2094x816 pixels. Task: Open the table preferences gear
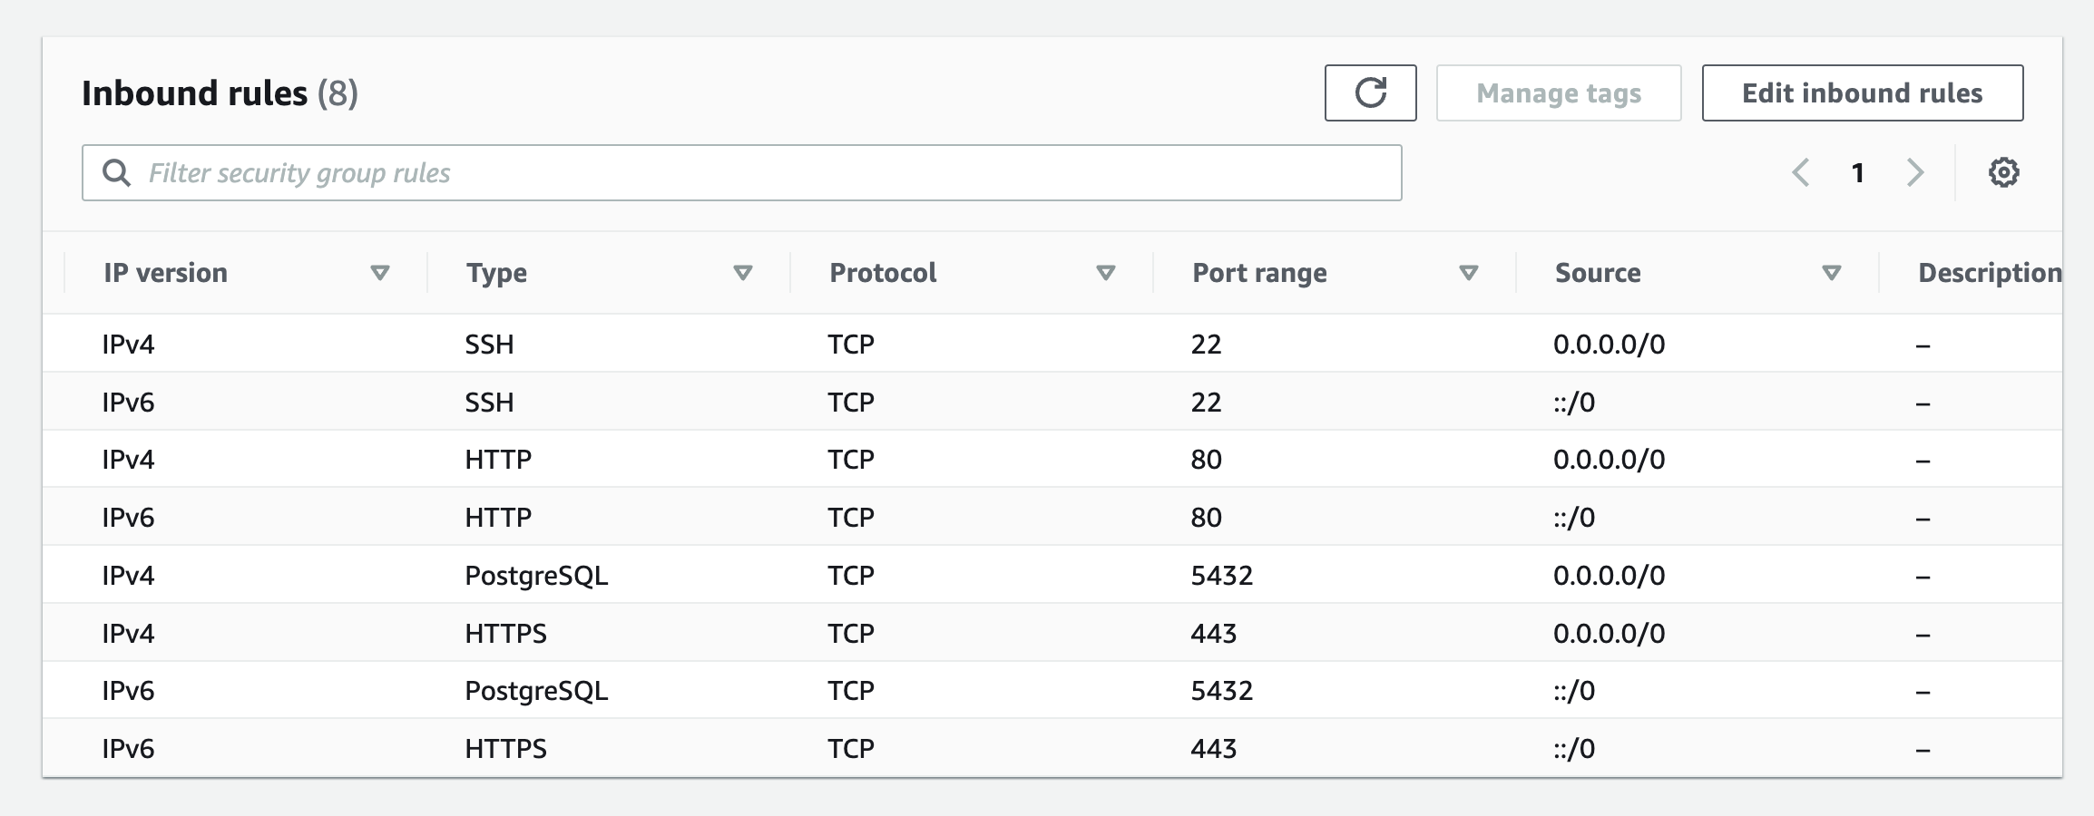tap(2005, 171)
